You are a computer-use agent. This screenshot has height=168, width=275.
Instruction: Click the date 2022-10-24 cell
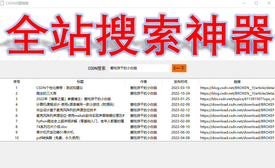181,93
